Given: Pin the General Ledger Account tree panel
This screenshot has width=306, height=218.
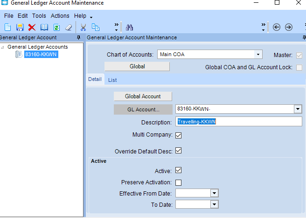Looking at the screenshot, I should pos(79,37).
